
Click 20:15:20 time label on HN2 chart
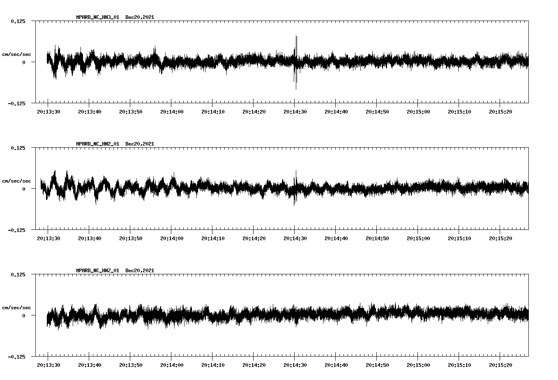point(500,238)
